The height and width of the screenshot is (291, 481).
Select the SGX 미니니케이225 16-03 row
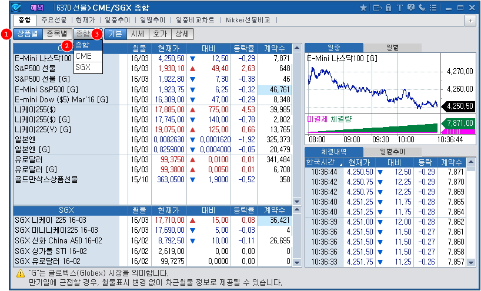point(153,230)
